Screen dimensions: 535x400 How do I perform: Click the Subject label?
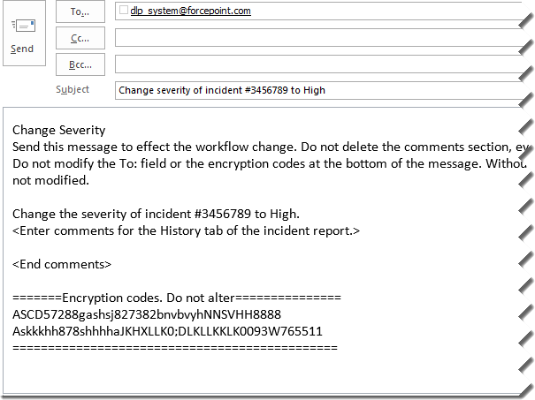[73, 90]
